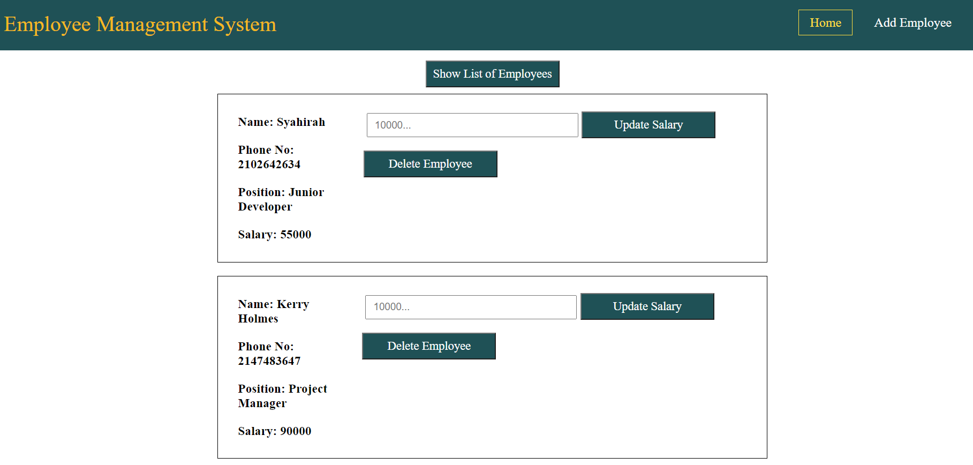973x465 pixels.
Task: Delete Employee Syahirah
Action: 430,164
